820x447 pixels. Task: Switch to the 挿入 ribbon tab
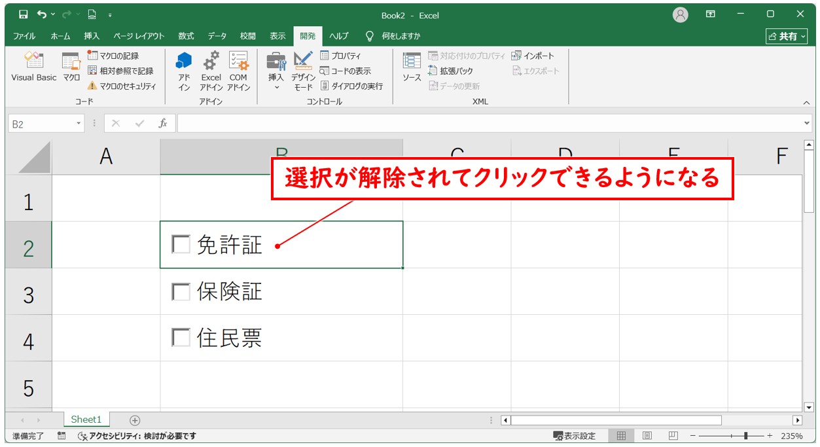click(x=92, y=36)
